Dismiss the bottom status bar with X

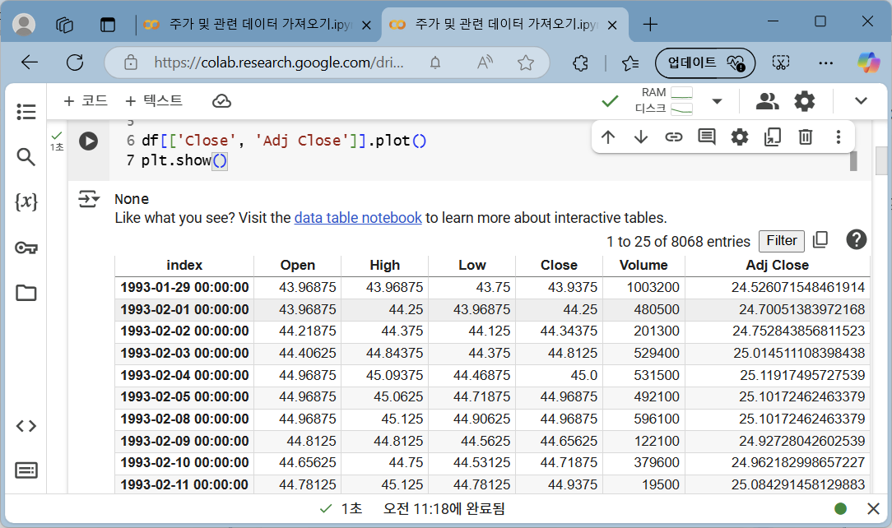click(x=873, y=509)
